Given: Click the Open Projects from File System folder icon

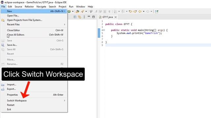Looking at the screenshot, I should [3, 20].
